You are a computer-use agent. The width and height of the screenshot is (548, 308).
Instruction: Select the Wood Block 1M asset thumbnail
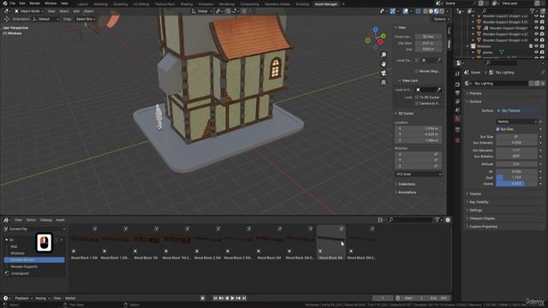pos(146,243)
